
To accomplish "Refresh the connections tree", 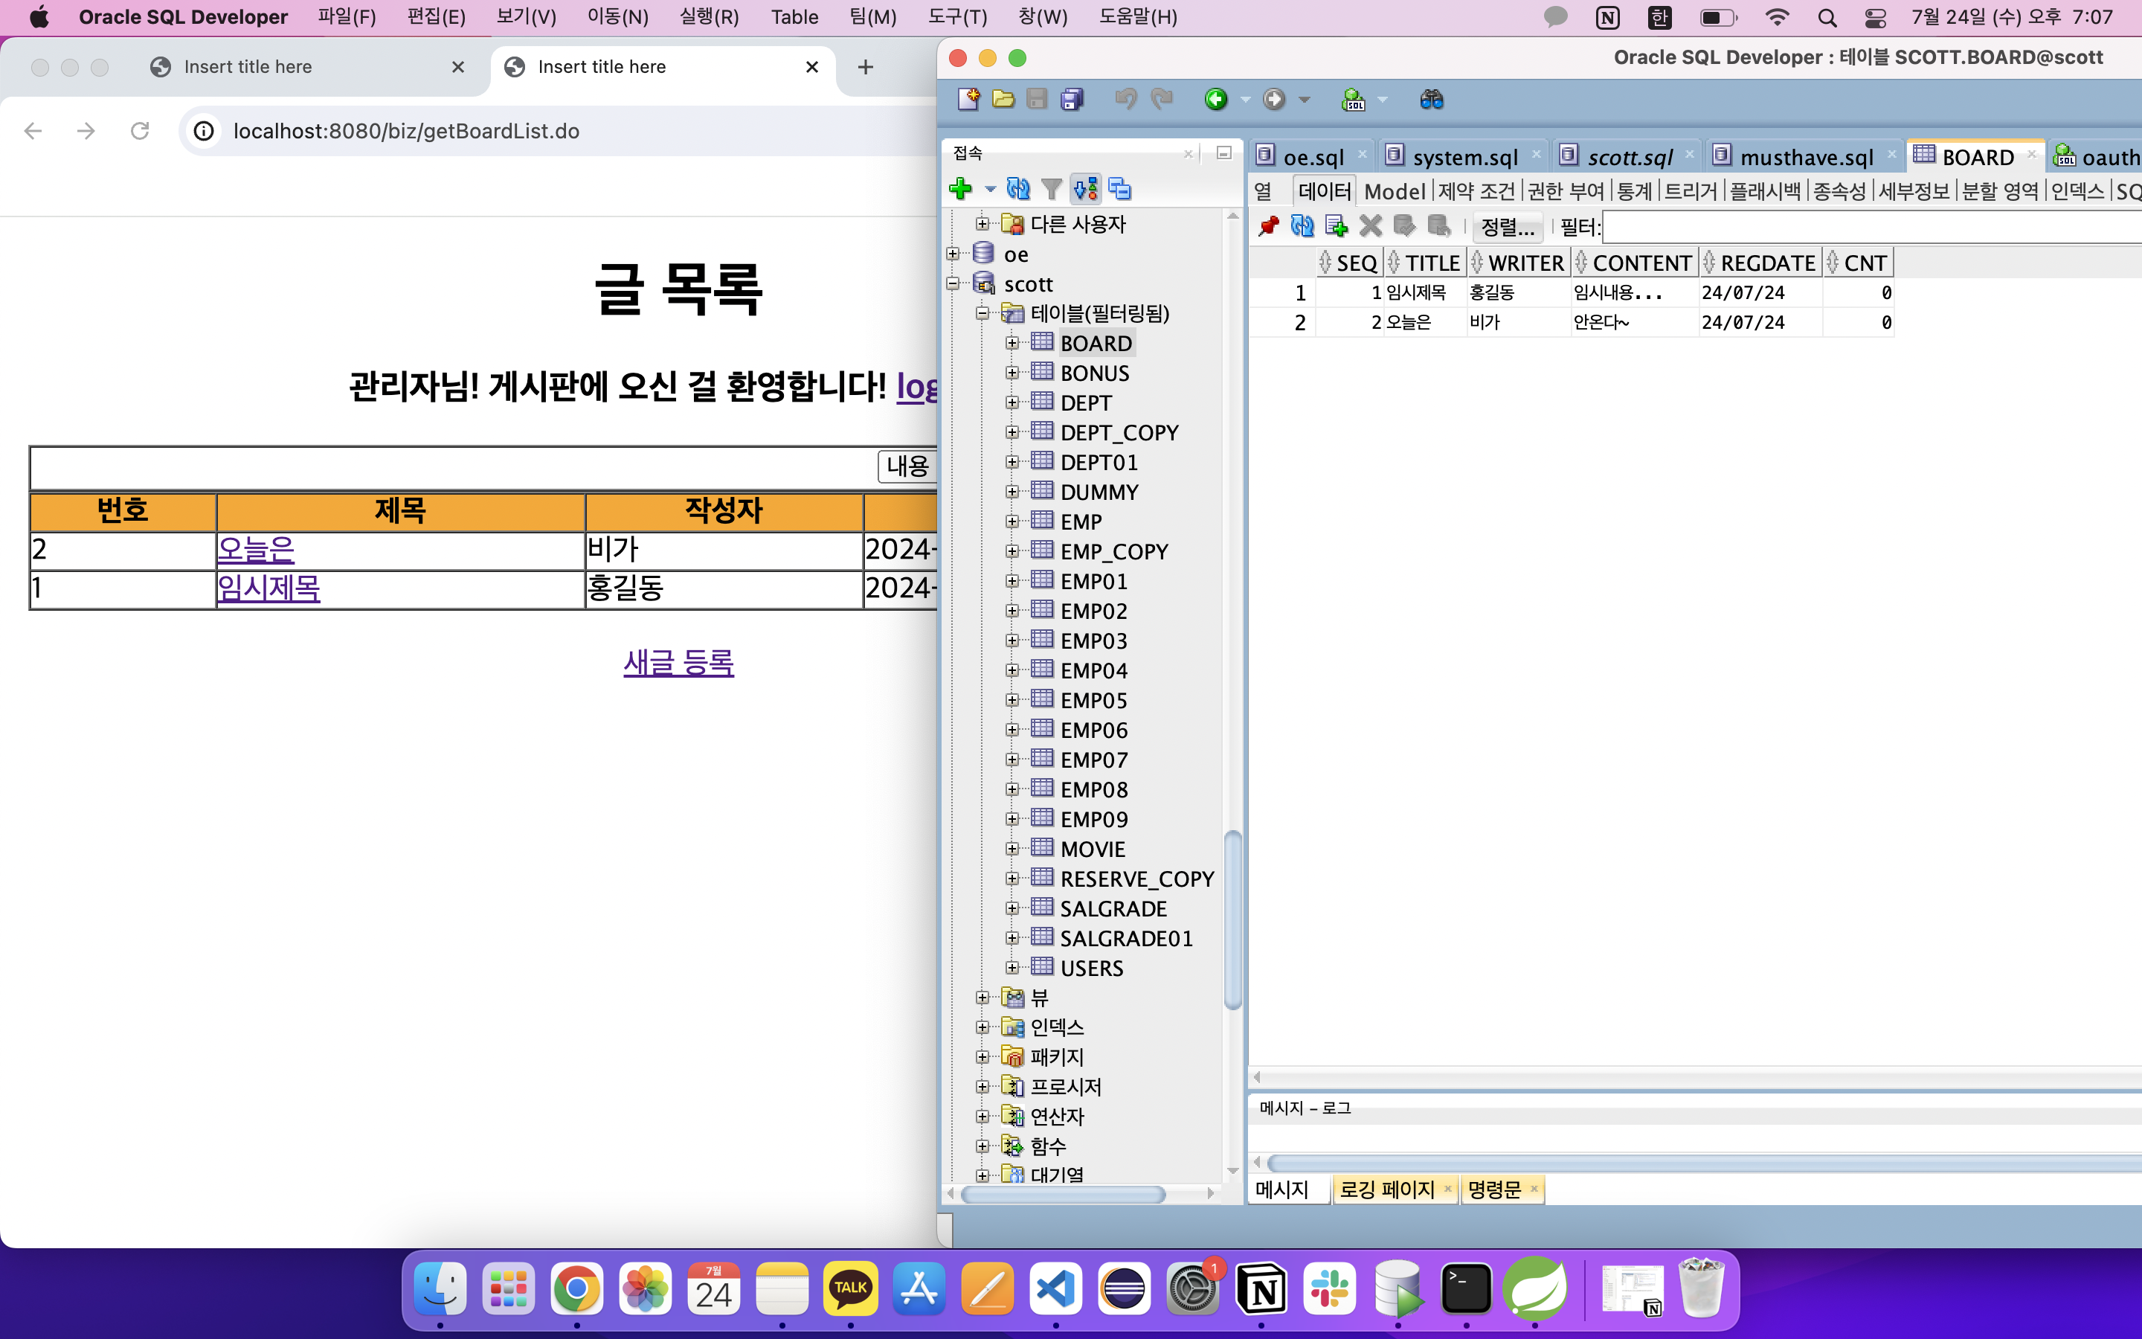I will tap(1018, 189).
